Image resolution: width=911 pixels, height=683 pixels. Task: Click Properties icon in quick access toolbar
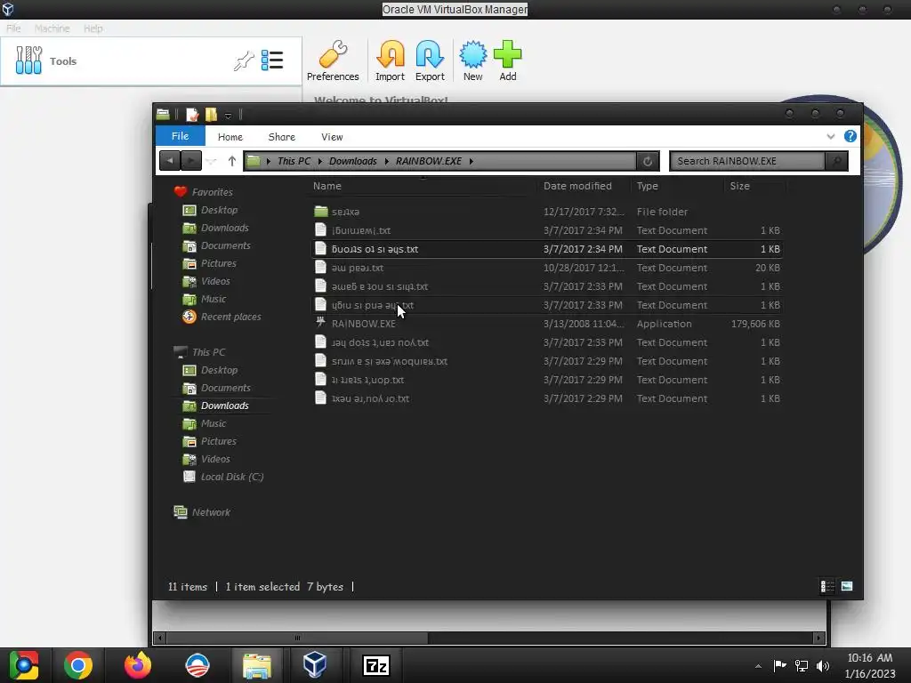[192, 115]
